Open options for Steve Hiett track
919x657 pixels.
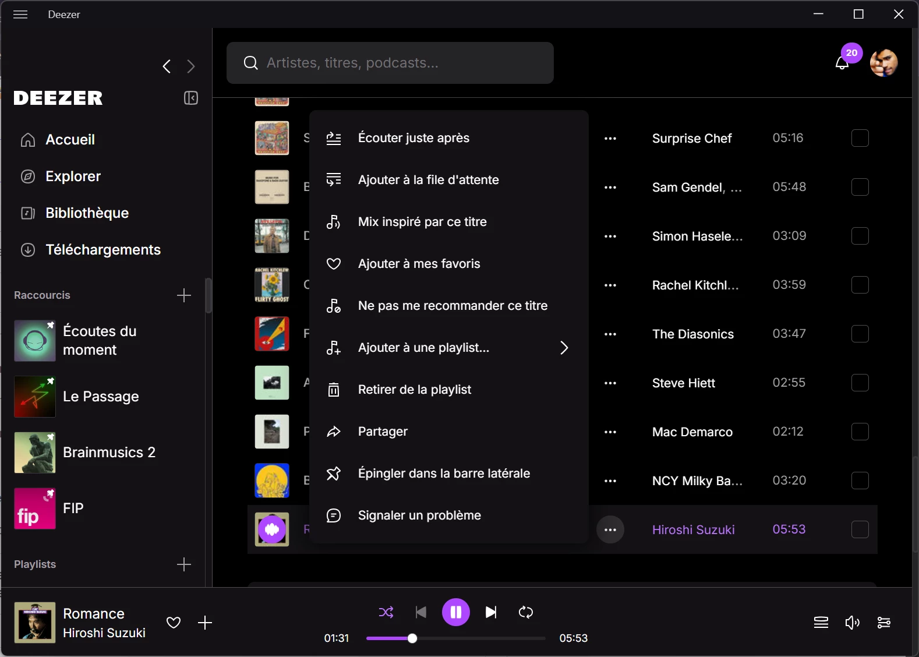coord(610,383)
